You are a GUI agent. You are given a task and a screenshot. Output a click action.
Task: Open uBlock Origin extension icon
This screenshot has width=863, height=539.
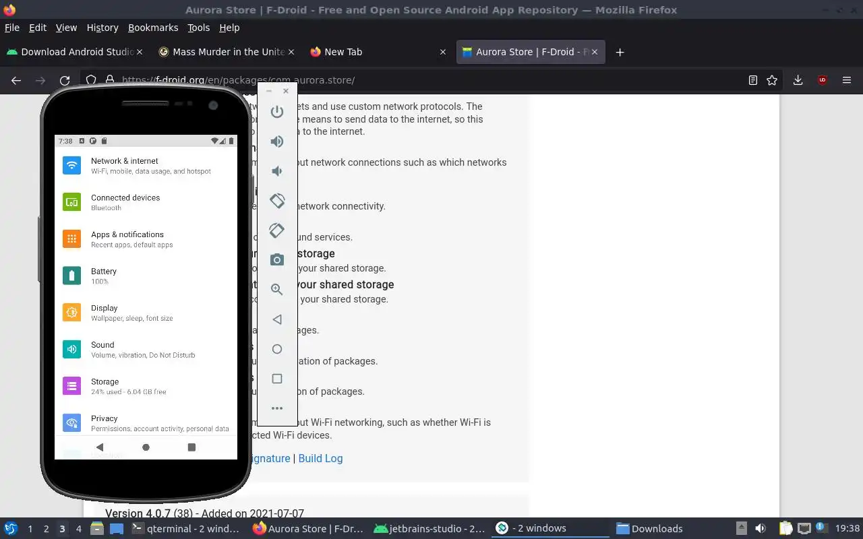click(823, 80)
